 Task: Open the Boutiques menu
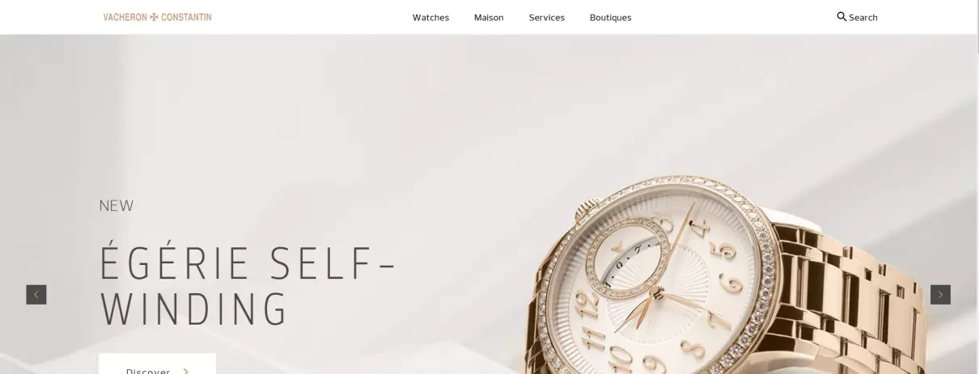611,17
